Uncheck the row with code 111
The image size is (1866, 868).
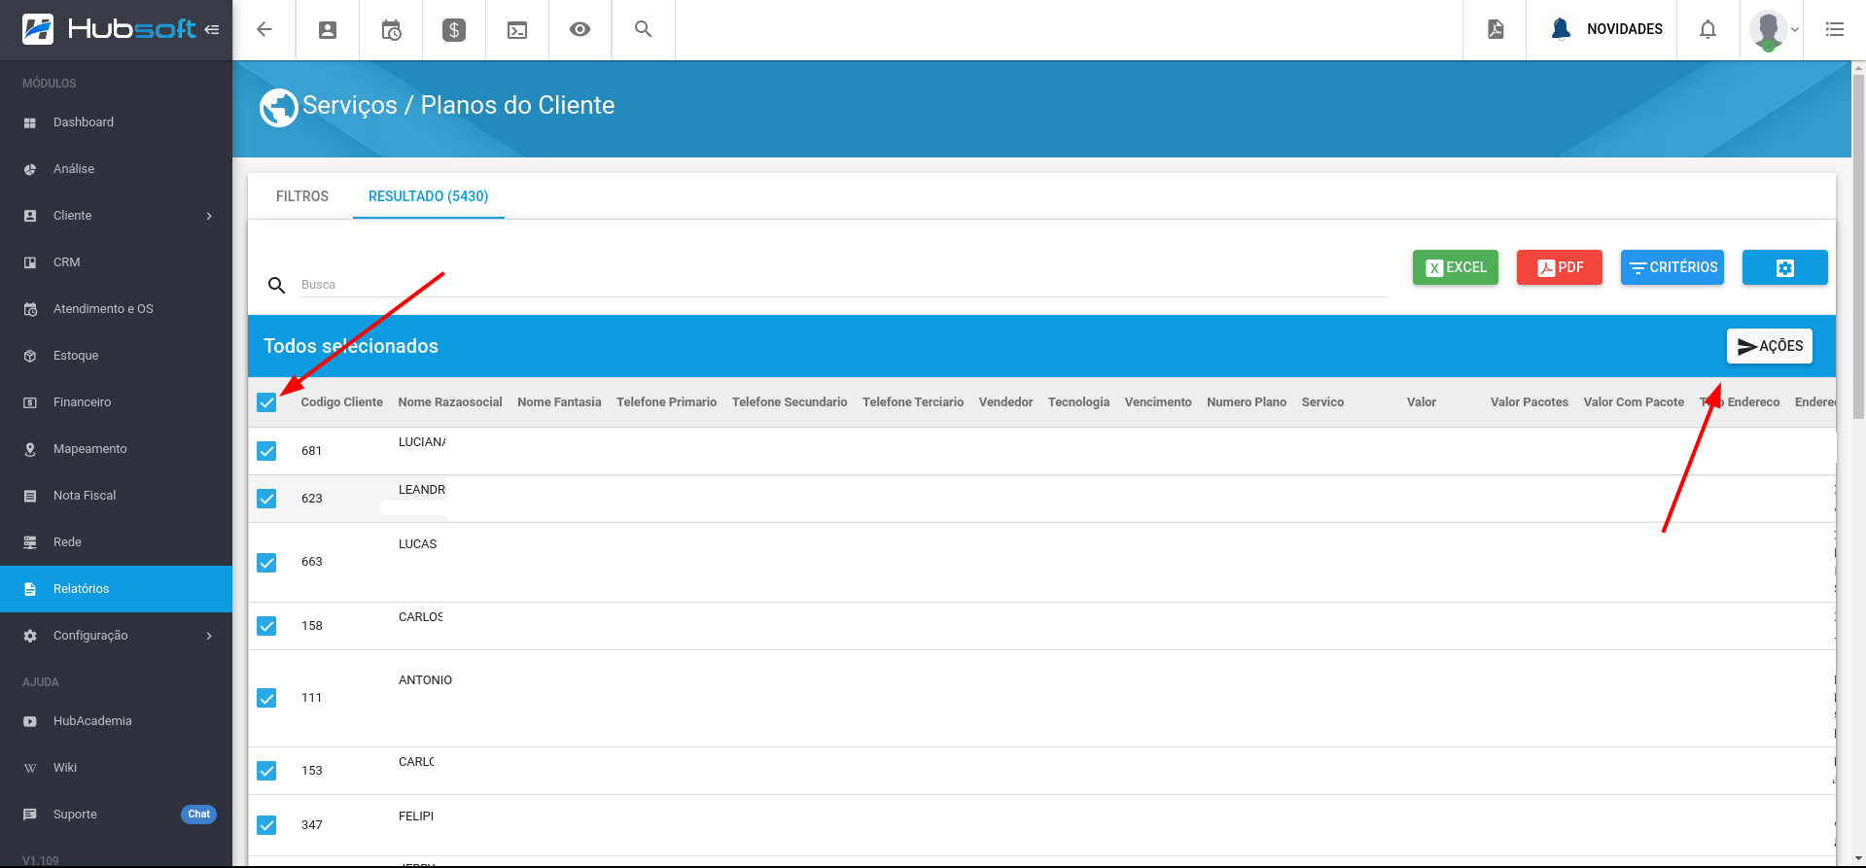coord(266,698)
